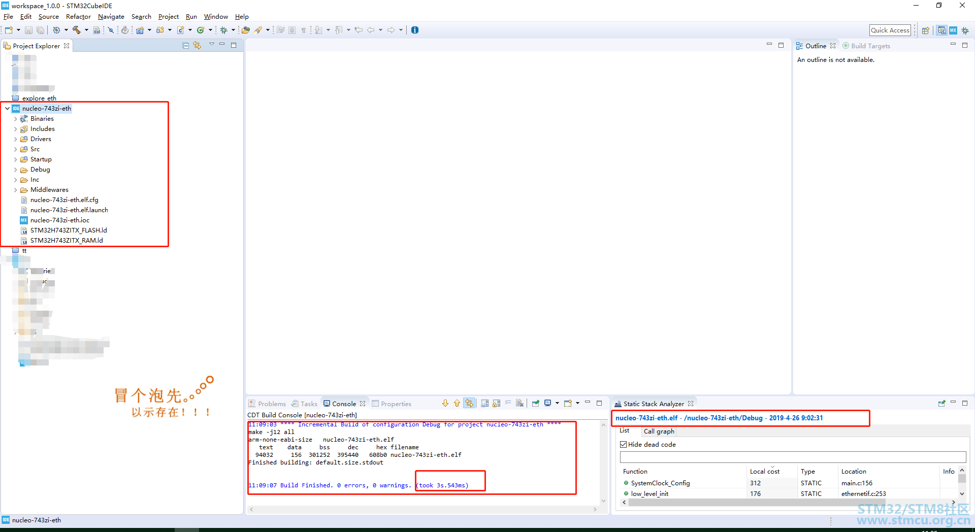The height and width of the screenshot is (532, 975).
Task: Click the console scroll-up arrow icon
Action: pyautogui.click(x=457, y=404)
